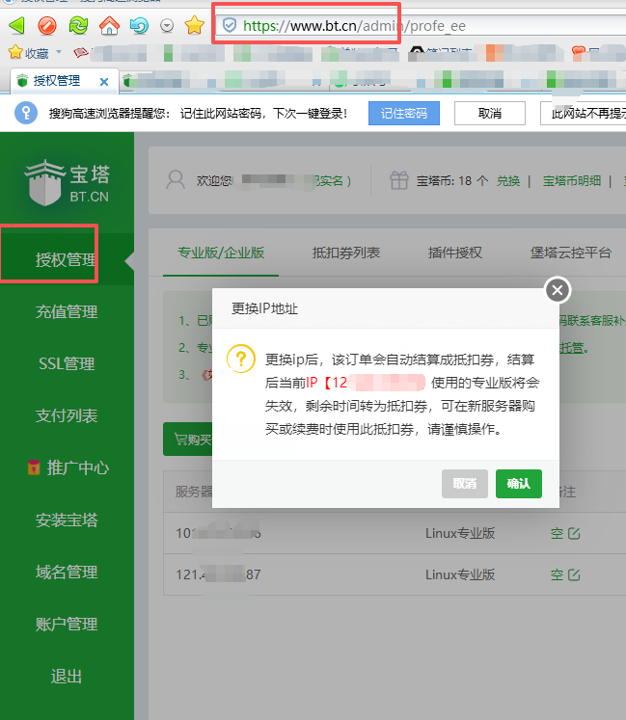Click 记住密码 in the password prompt
The width and height of the screenshot is (626, 720).
tap(403, 113)
